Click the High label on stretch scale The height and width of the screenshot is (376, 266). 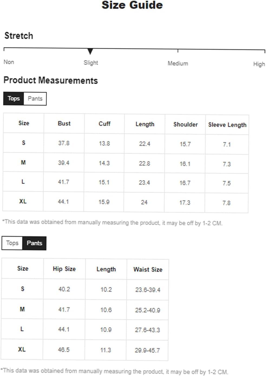point(259,64)
